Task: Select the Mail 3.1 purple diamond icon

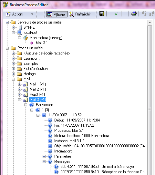Action: [32, 43]
